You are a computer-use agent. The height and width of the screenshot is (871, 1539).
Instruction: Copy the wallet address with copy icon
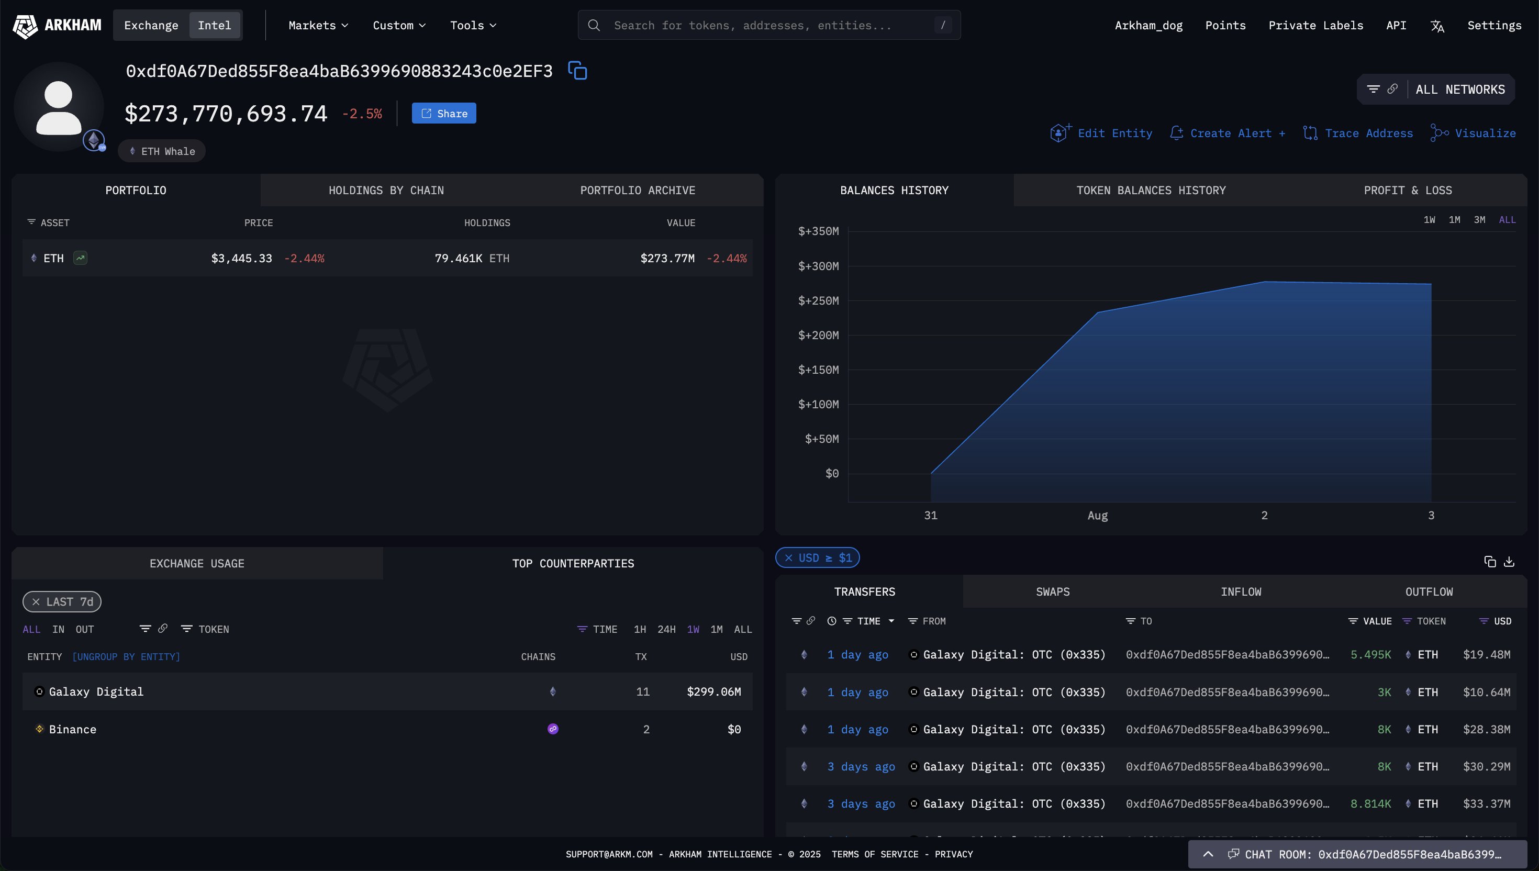click(577, 71)
